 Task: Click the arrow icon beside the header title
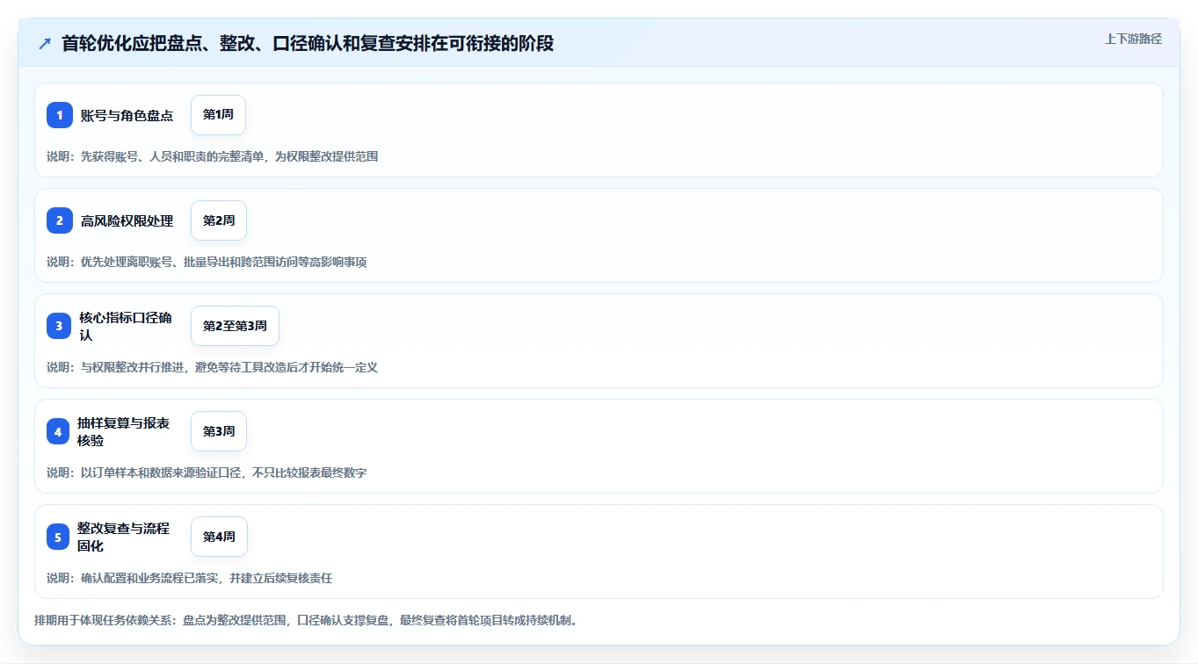point(45,43)
